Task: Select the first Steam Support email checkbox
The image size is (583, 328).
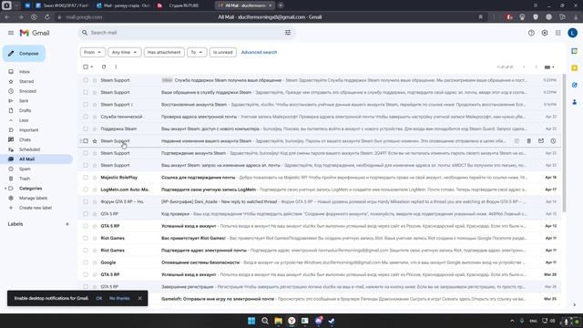Action: [86, 80]
